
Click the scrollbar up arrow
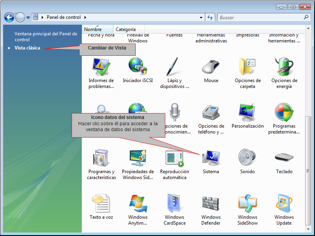click(x=308, y=28)
